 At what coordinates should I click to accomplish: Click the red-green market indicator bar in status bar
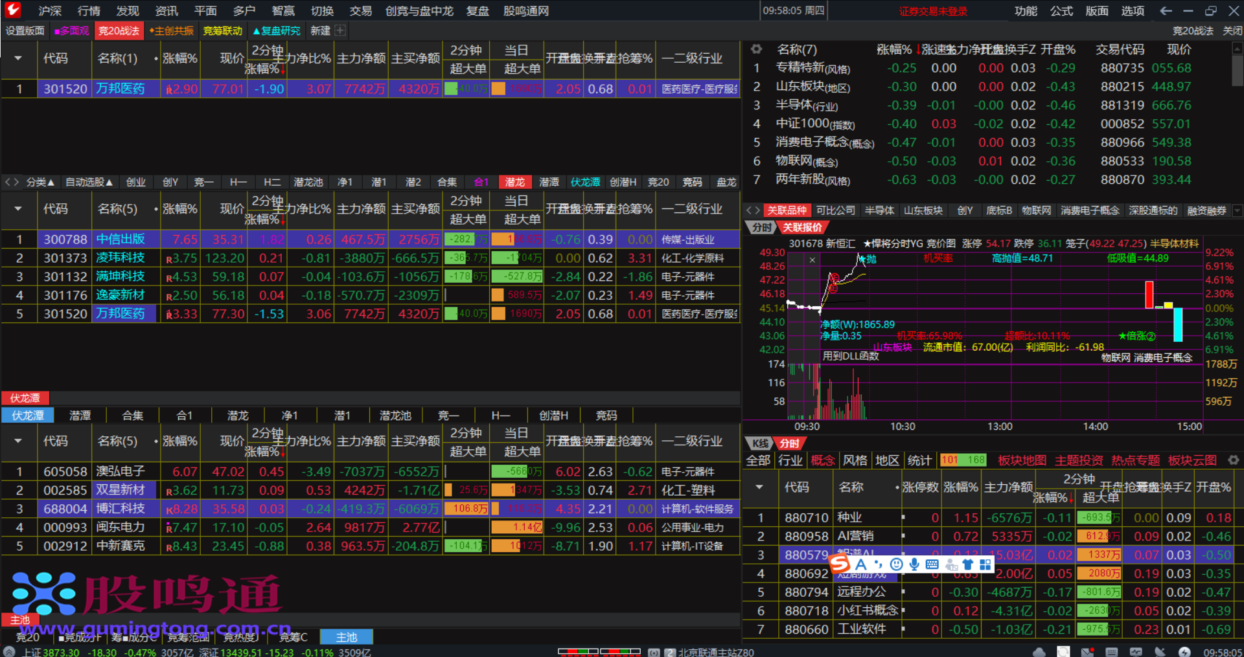(x=599, y=651)
